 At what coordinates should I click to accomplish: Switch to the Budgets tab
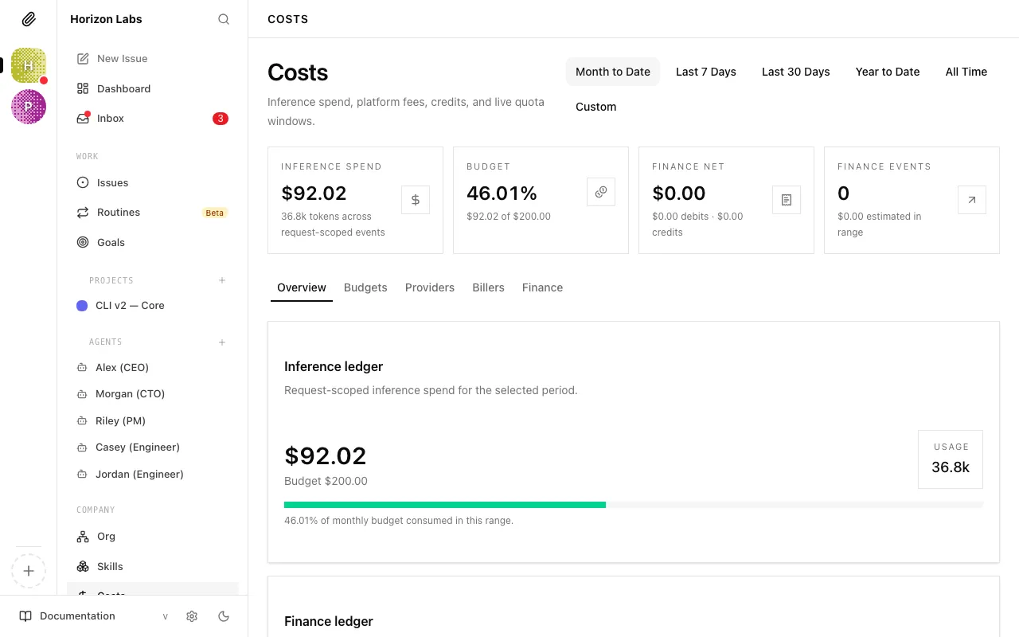pyautogui.click(x=365, y=287)
